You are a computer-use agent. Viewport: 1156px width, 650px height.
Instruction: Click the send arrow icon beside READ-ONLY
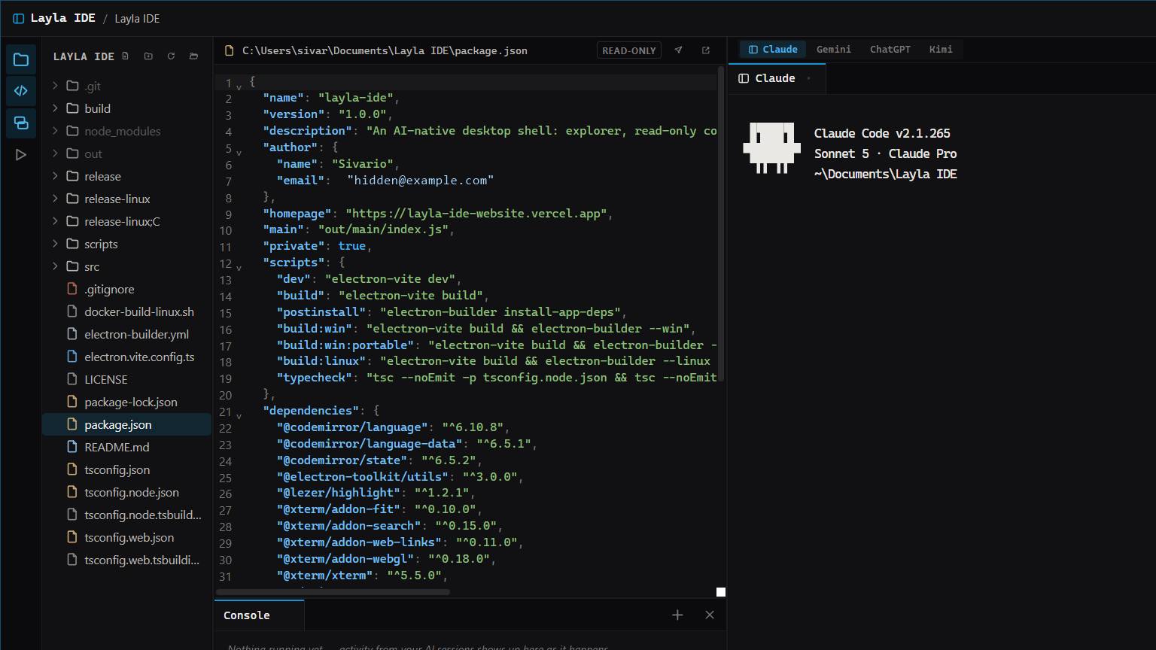[x=678, y=50]
